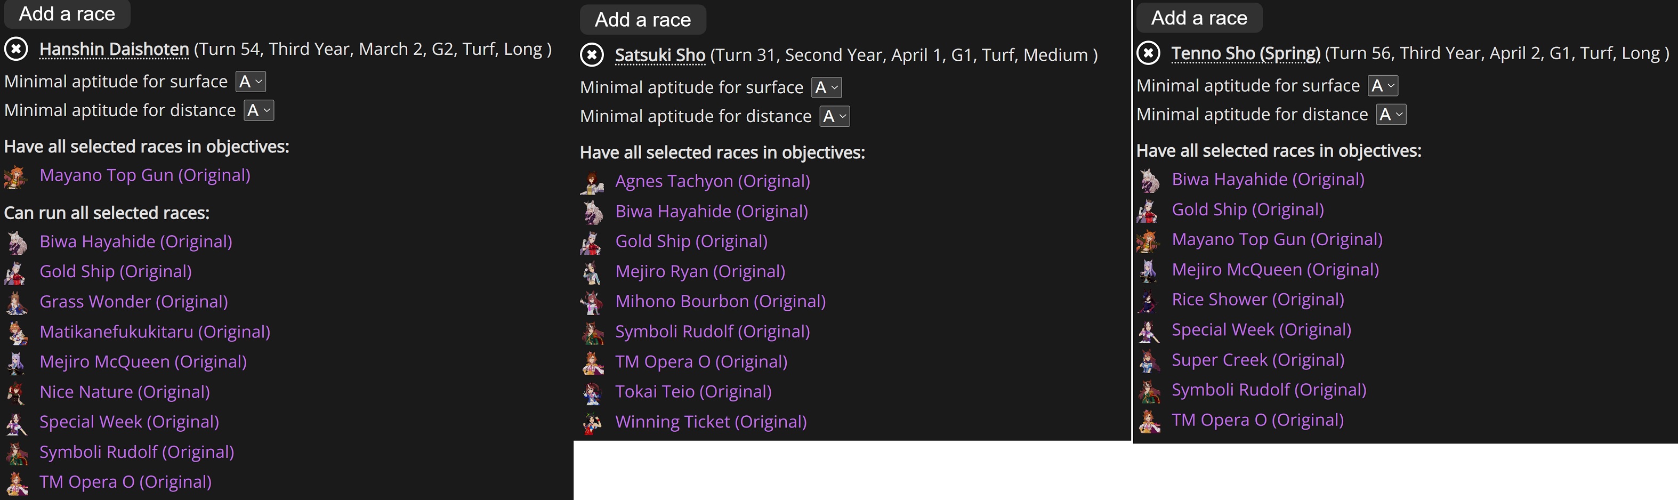Click Agnes Tachyon character portrait icon
Image resolution: width=1678 pixels, height=500 pixels.
coord(592,182)
